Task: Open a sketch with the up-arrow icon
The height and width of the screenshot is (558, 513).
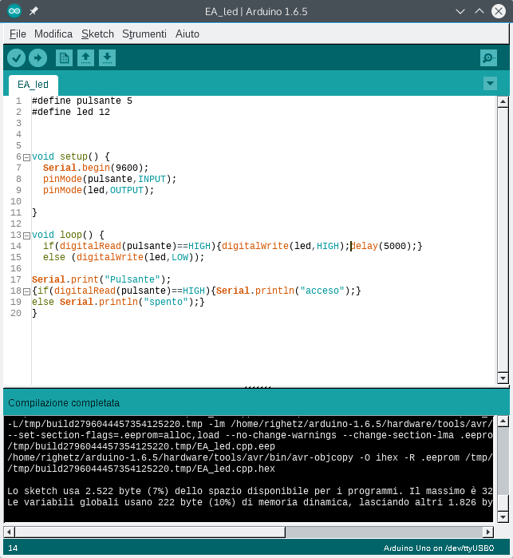Action: [85, 58]
